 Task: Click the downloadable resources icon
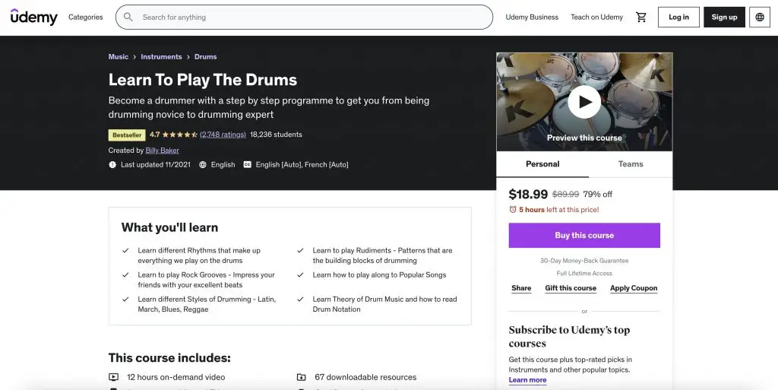click(x=301, y=377)
